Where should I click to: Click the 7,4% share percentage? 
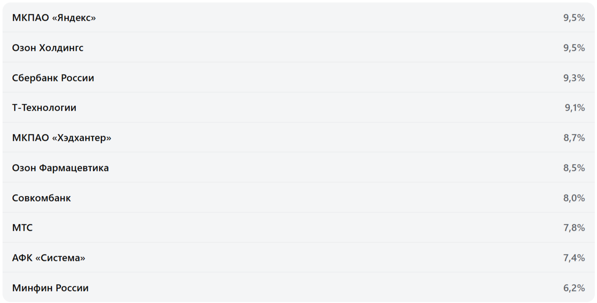coord(574,258)
